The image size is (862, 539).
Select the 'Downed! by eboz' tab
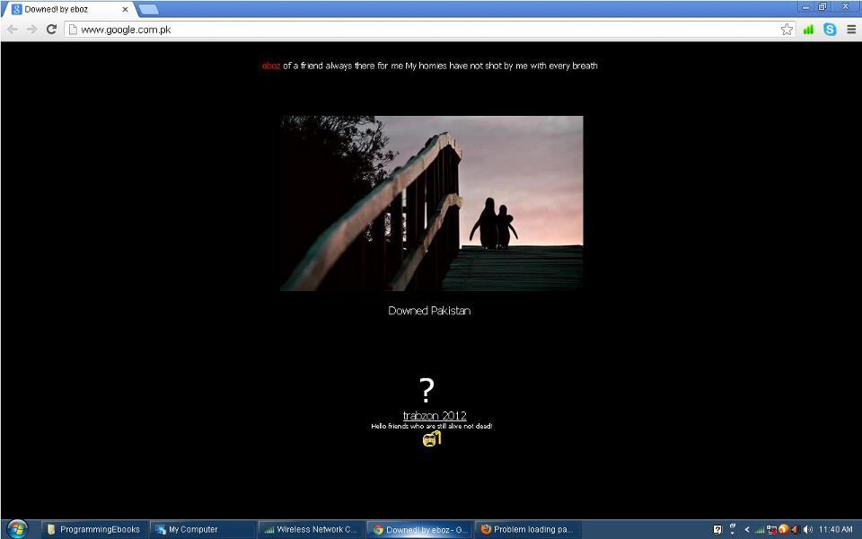(x=67, y=9)
